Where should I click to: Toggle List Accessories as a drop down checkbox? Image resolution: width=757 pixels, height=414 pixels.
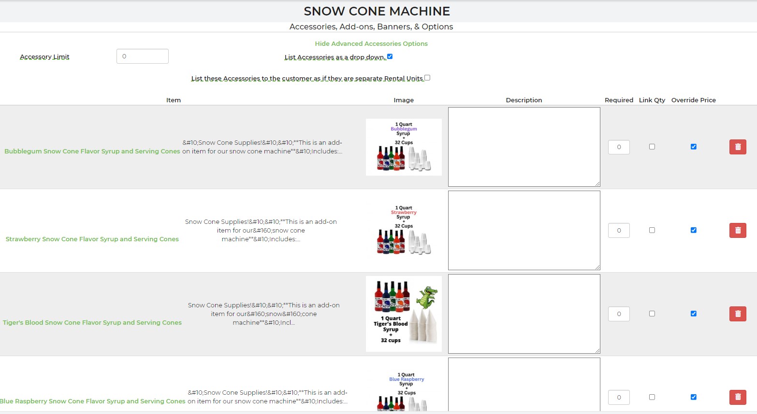[390, 56]
